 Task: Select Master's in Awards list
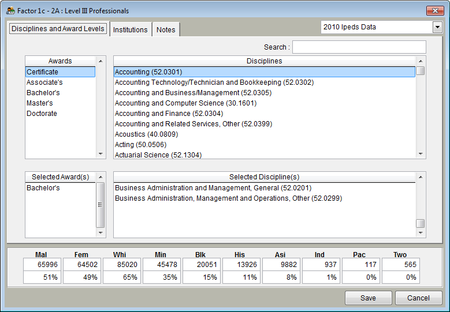(60, 103)
